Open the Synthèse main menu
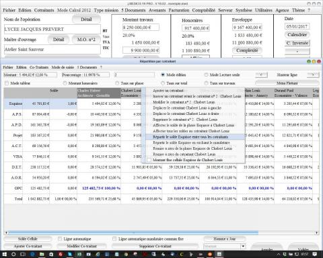Screen dimensions: 323x258 coord(244,10)
